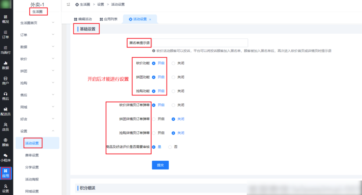
Task: Disable 砍价功能 with 关闭 radio
Action: point(173,63)
